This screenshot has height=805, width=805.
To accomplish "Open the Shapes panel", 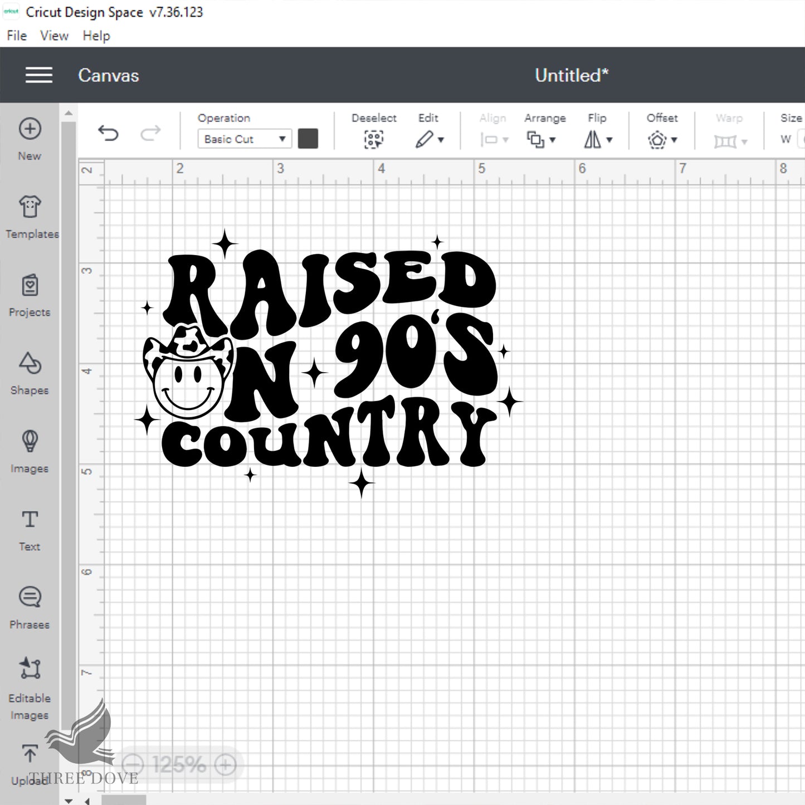I will [30, 373].
